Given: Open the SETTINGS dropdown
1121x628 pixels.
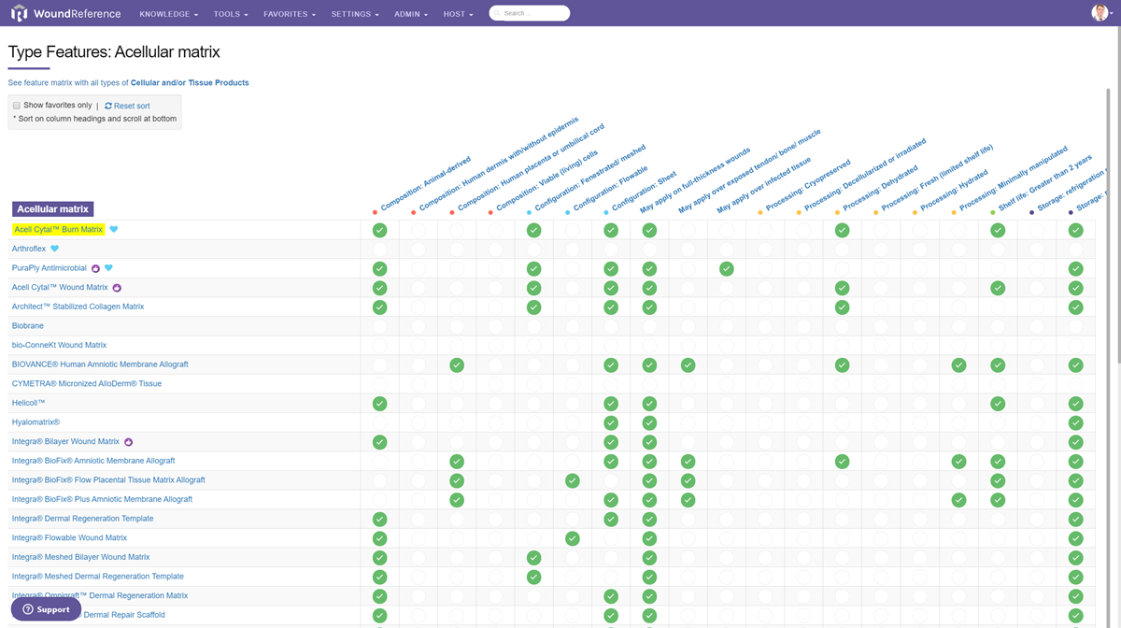Looking at the screenshot, I should coord(354,14).
